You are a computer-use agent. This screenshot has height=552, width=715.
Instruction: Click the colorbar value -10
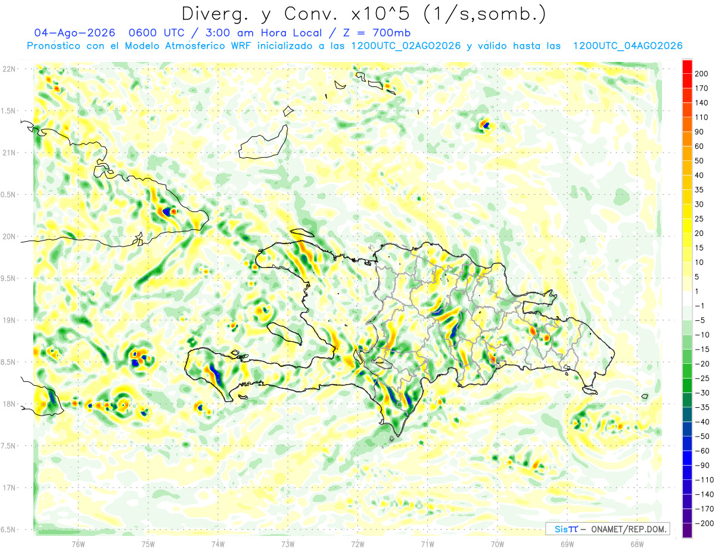point(702,335)
